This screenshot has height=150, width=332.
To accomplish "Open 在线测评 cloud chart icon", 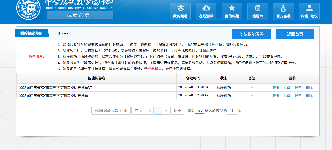I will coord(206,9).
